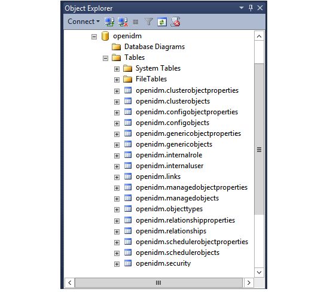The image size is (333, 292).
Task: Click table icon for openidm.configobjects
Action: 128,123
